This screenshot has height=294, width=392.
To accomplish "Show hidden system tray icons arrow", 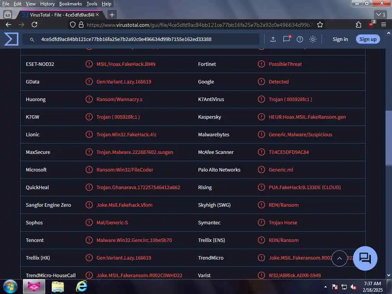I will click(325, 287).
